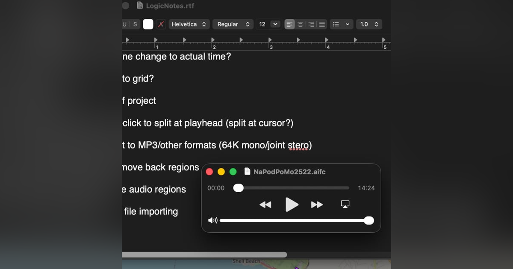Open the Helvetica font family dropdown
The width and height of the screenshot is (513, 269).
[189, 24]
